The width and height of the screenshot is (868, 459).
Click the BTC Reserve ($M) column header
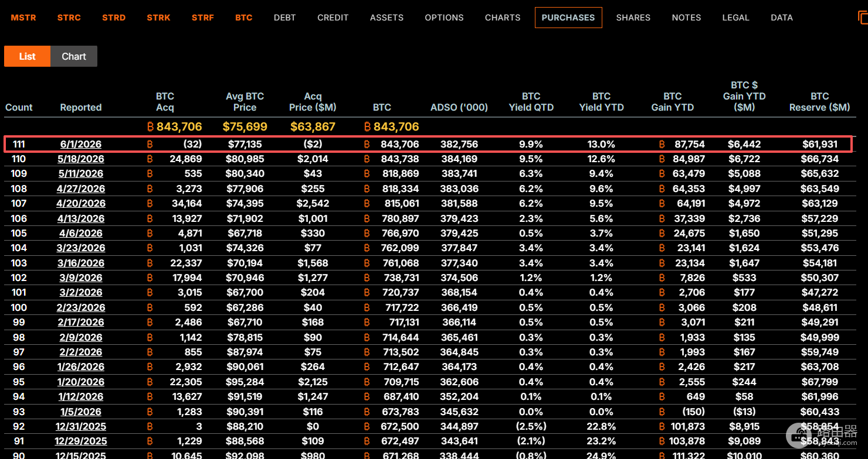point(819,102)
